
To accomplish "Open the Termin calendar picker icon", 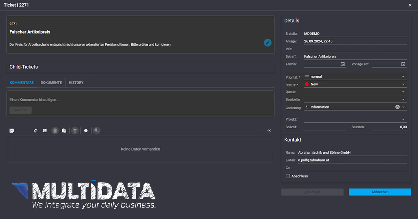I will pyautogui.click(x=343, y=64).
